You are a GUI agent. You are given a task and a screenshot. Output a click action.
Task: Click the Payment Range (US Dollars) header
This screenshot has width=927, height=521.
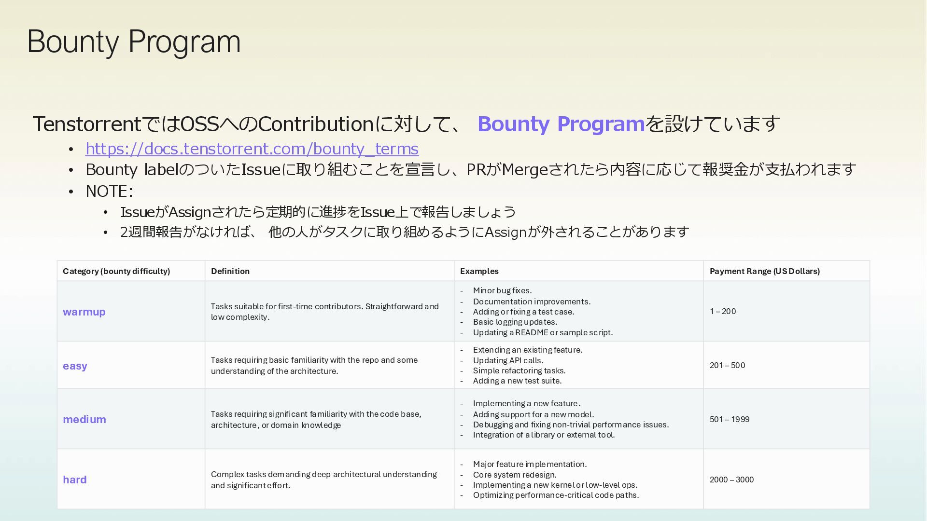coord(764,271)
